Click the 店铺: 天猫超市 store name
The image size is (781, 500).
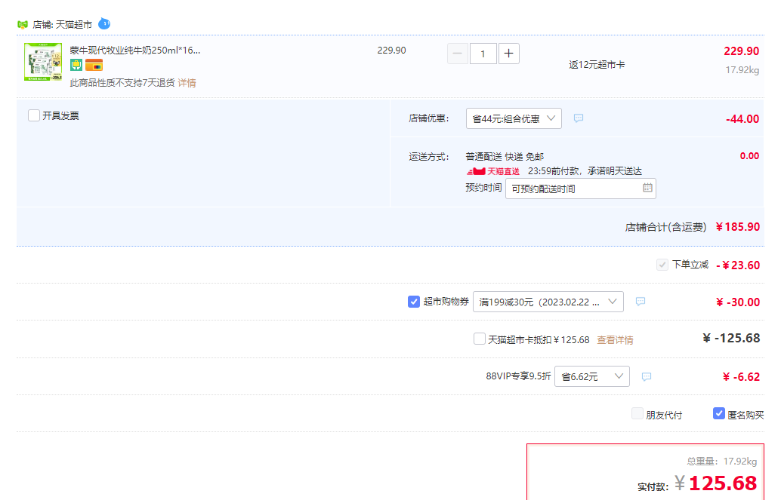point(62,24)
